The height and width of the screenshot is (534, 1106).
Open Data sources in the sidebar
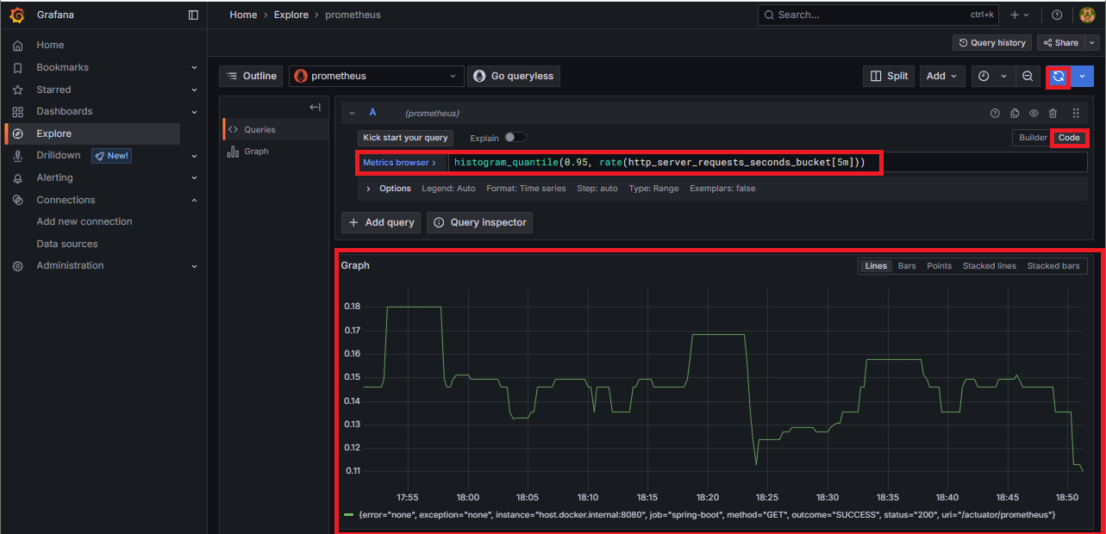point(67,244)
